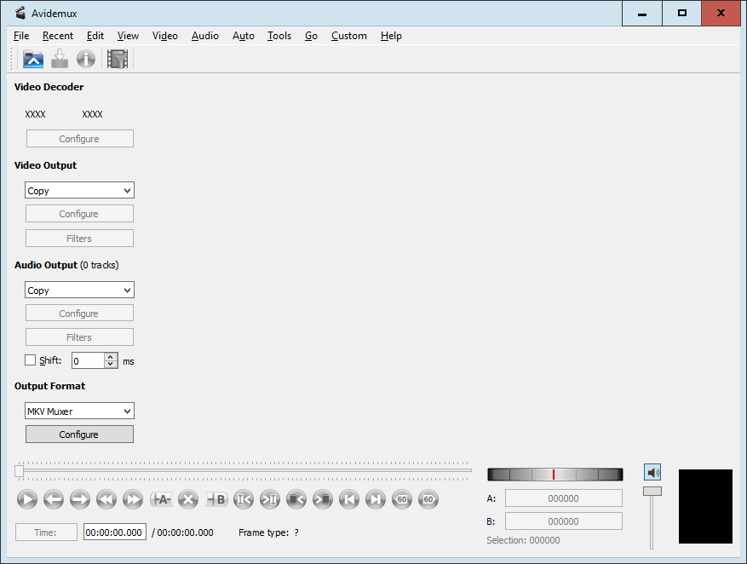The image size is (747, 564).
Task: Go to the first frame
Action: (348, 499)
